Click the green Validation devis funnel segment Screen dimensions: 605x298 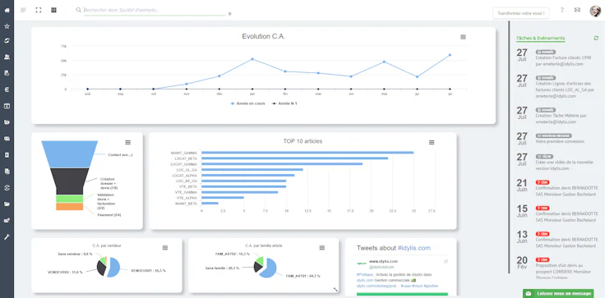point(69,199)
